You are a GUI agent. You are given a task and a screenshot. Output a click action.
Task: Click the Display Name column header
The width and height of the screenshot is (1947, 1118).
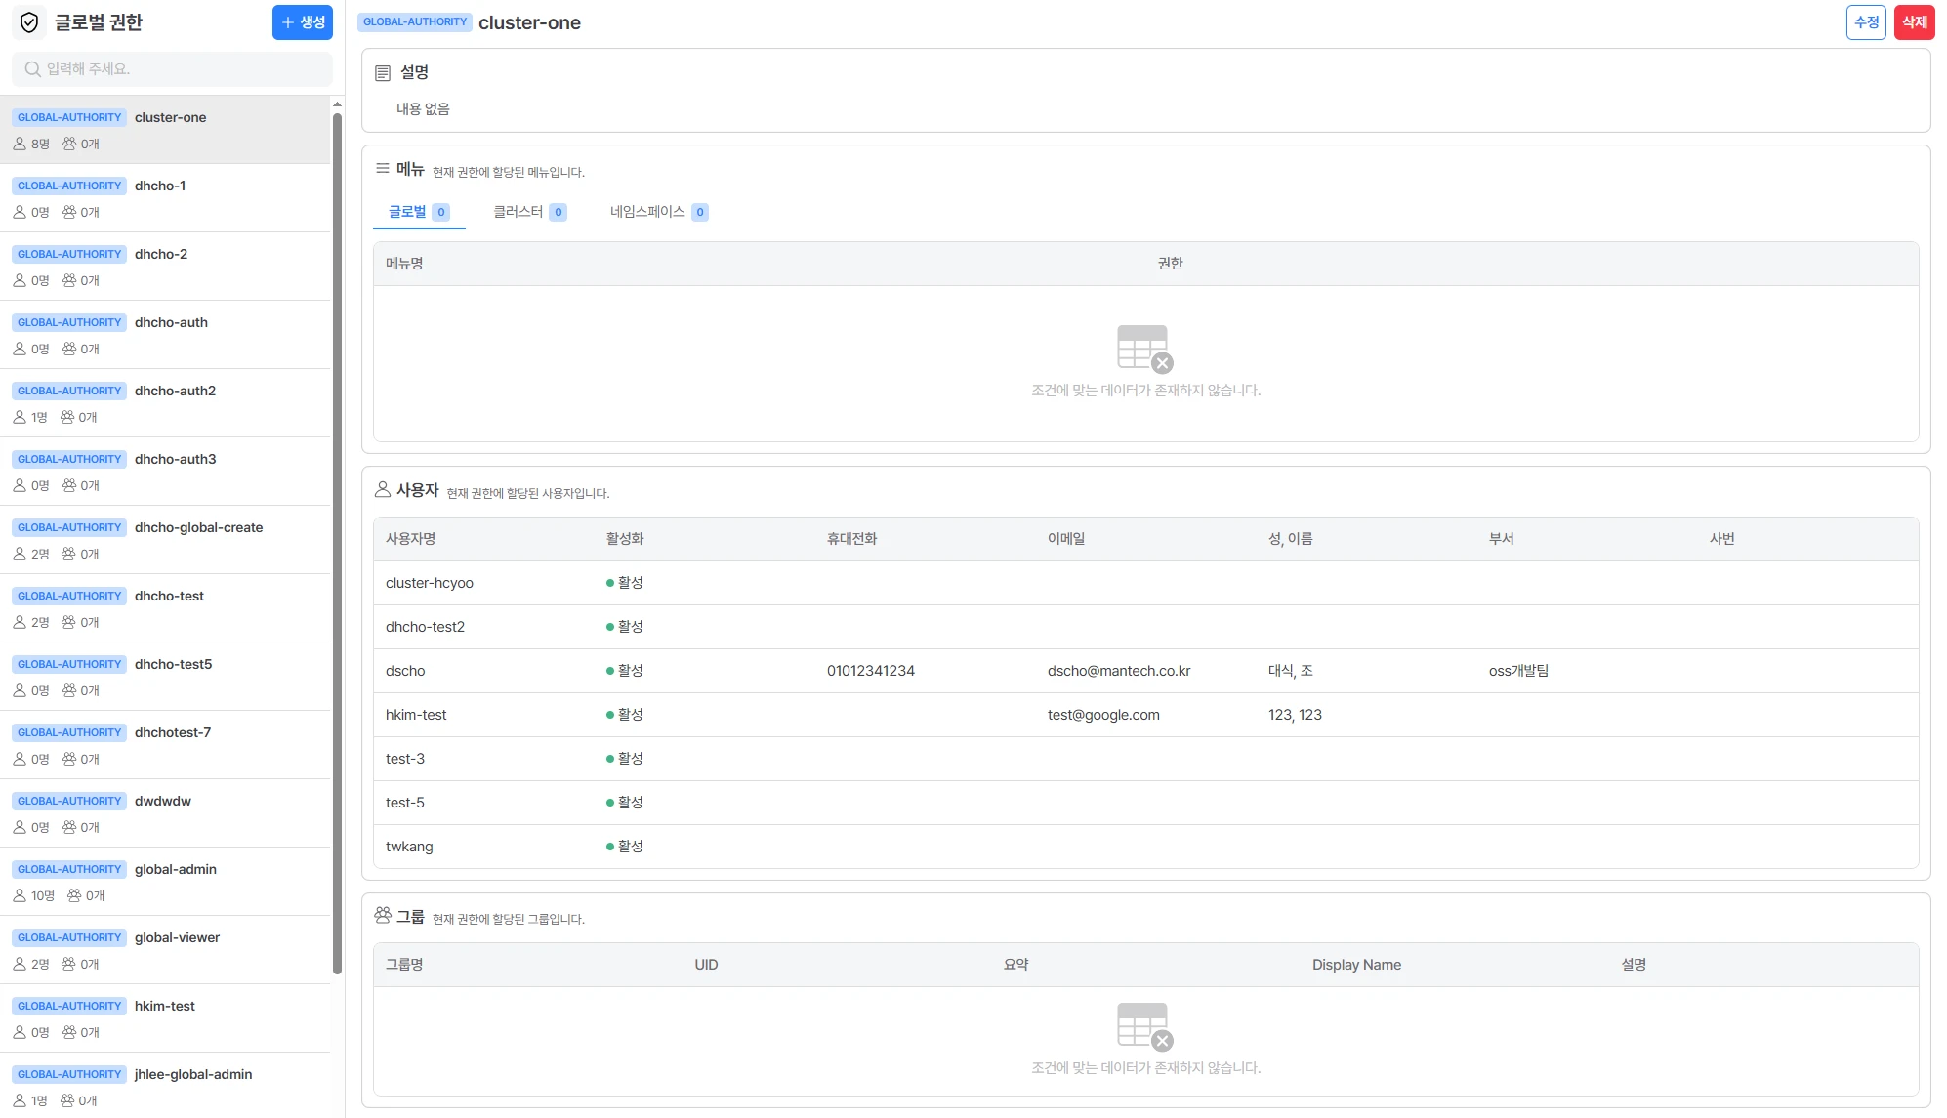pyautogui.click(x=1356, y=965)
